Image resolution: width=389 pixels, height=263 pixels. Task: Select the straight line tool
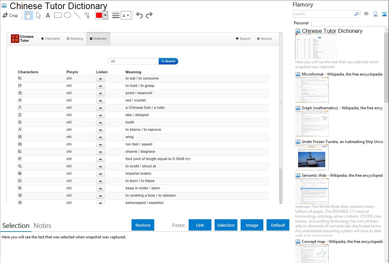tap(77, 15)
